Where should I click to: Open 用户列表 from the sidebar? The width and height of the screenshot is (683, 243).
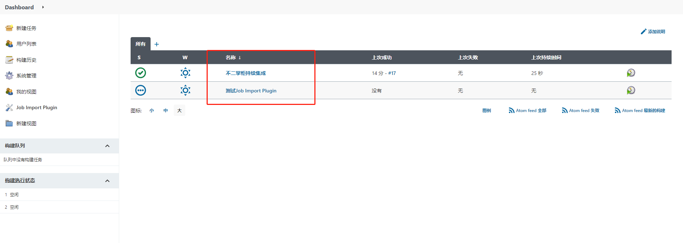click(x=26, y=44)
